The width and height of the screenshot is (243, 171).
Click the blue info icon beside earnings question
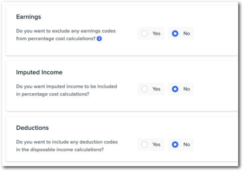click(x=99, y=38)
